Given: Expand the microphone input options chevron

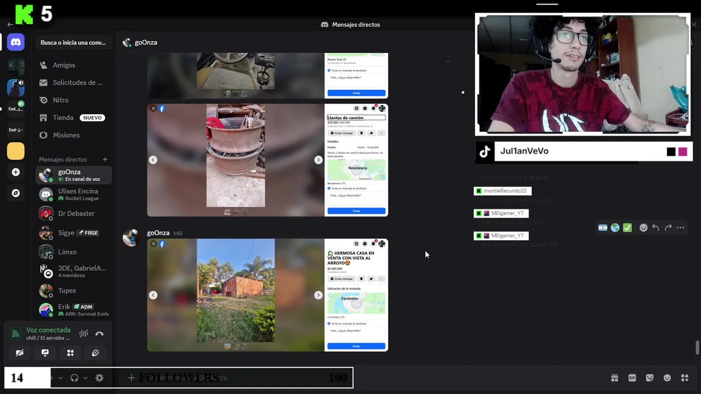Looking at the screenshot, I should 60,378.
